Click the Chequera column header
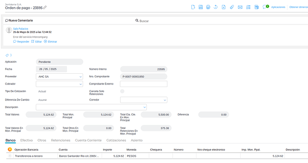Viewport: 308px width, 163px height. 156,150
